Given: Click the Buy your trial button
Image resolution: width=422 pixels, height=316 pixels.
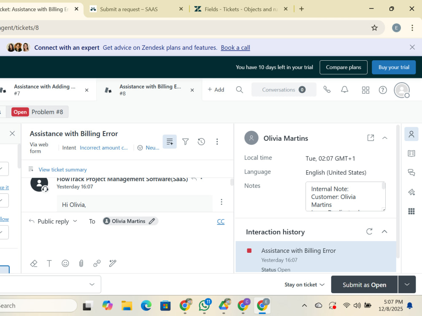Looking at the screenshot, I should click(394, 67).
